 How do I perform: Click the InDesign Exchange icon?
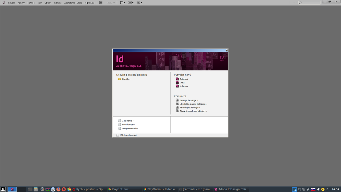click(x=177, y=100)
